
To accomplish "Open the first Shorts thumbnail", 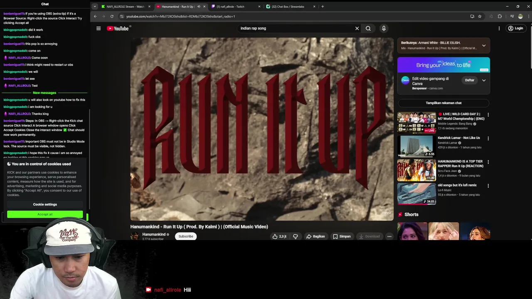I will tap(412, 231).
